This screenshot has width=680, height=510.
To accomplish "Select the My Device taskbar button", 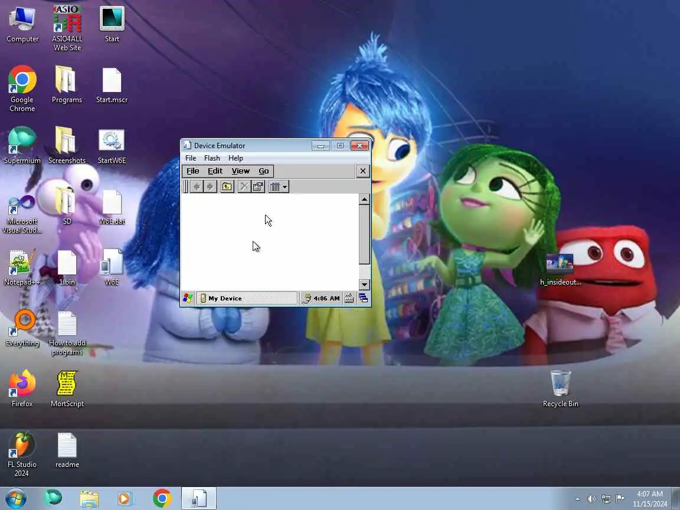I will pos(247,298).
